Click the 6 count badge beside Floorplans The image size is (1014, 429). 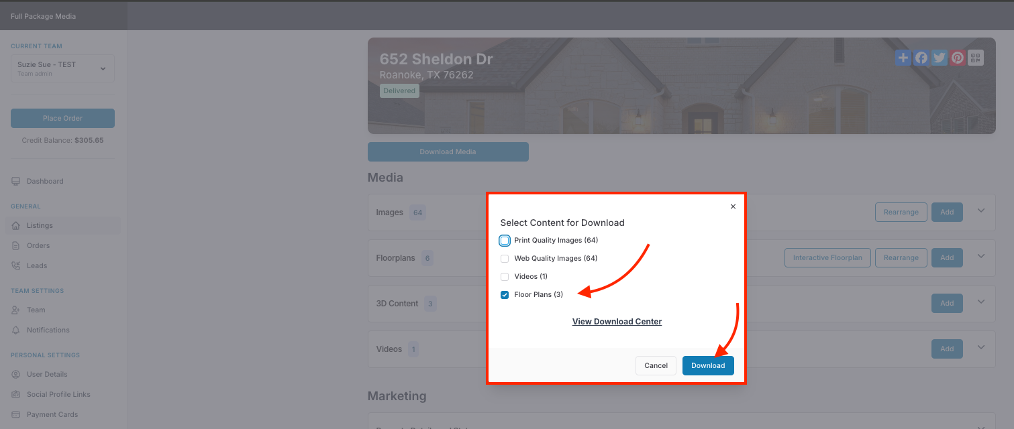427,258
